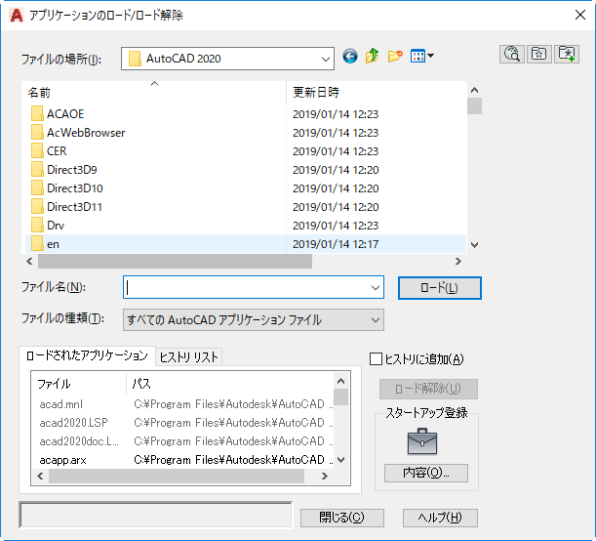Enable the ヒストリに追加 checkbox
Screen dimensions: 596x541
coord(376,358)
